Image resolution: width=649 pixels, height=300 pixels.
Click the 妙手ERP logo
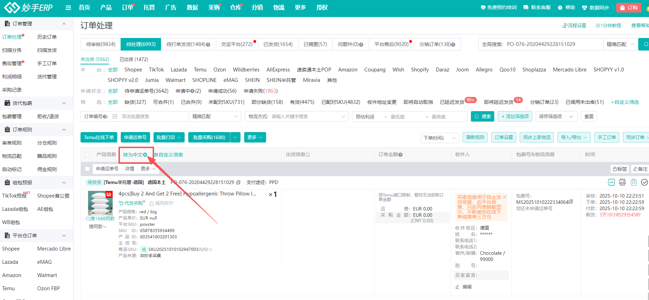28,7
